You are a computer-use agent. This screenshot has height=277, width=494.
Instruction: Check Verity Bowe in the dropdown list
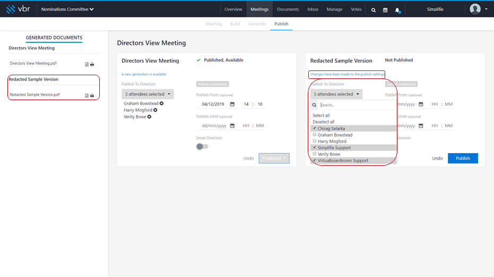coord(315,154)
